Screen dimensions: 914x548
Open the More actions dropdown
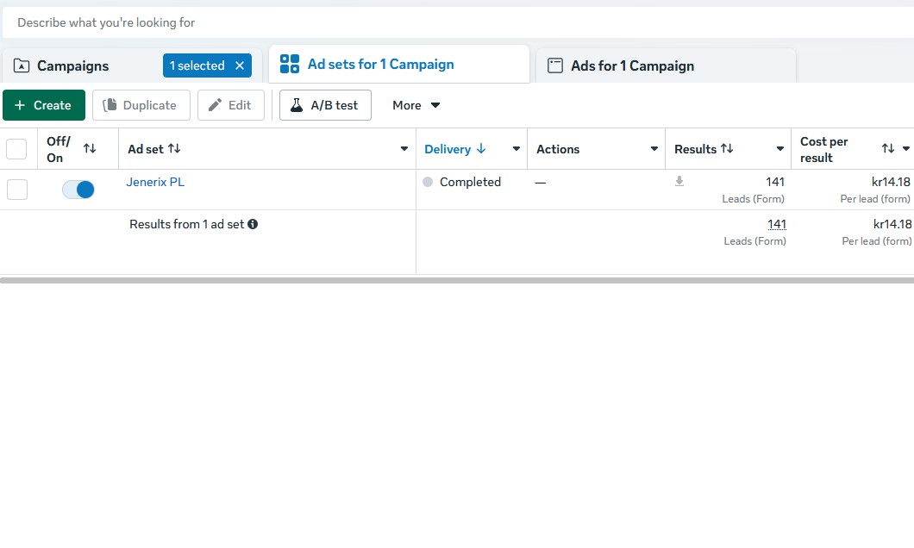[416, 105]
